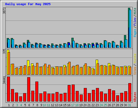This screenshot has height=108, width=138.
Task: Click day 20 on the date axis
Action: tap(85, 105)
